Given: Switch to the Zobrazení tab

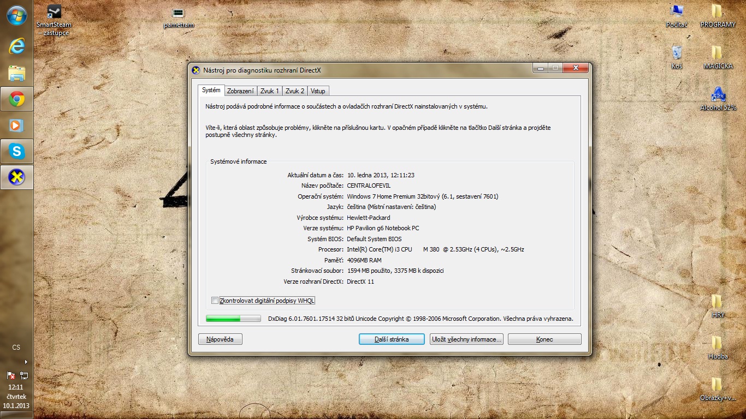Looking at the screenshot, I should 240,91.
